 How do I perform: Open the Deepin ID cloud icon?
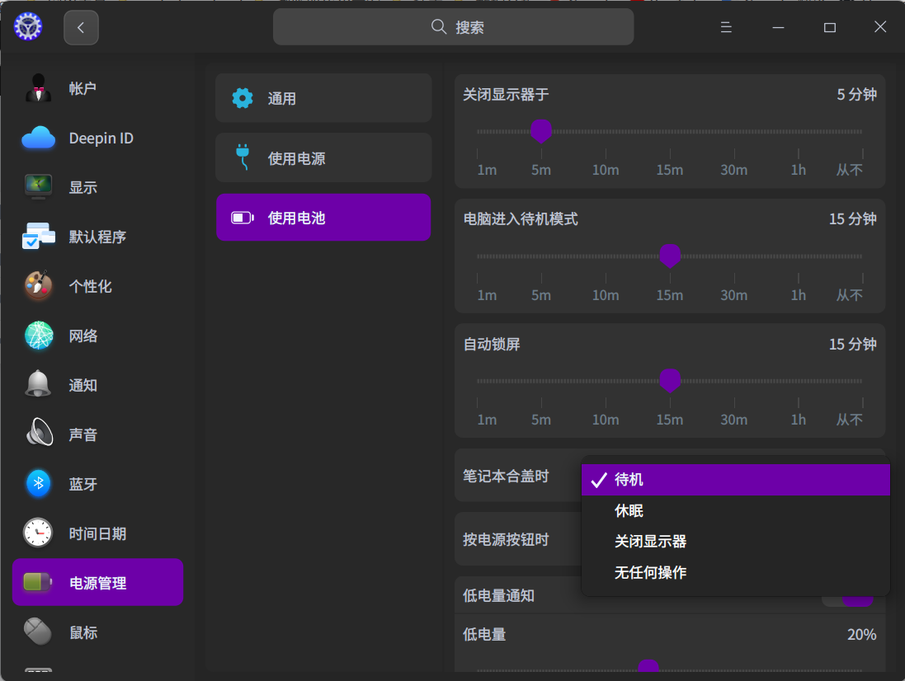[x=38, y=138]
